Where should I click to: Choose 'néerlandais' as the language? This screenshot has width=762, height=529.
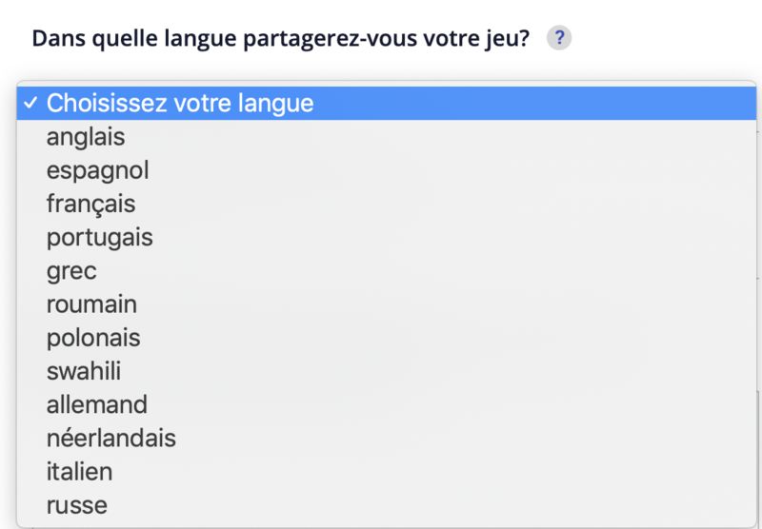click(x=110, y=438)
